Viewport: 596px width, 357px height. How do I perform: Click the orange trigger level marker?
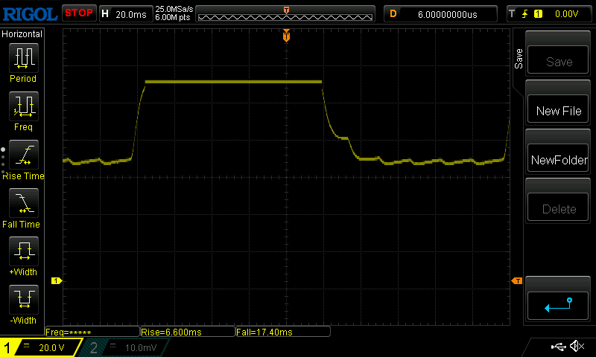coord(516,280)
